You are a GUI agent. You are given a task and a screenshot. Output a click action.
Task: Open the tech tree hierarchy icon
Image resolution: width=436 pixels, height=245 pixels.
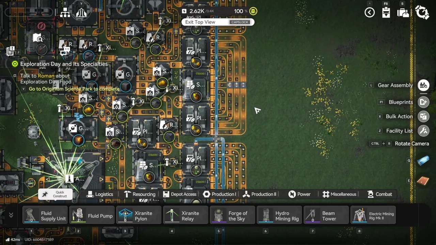tap(65, 13)
